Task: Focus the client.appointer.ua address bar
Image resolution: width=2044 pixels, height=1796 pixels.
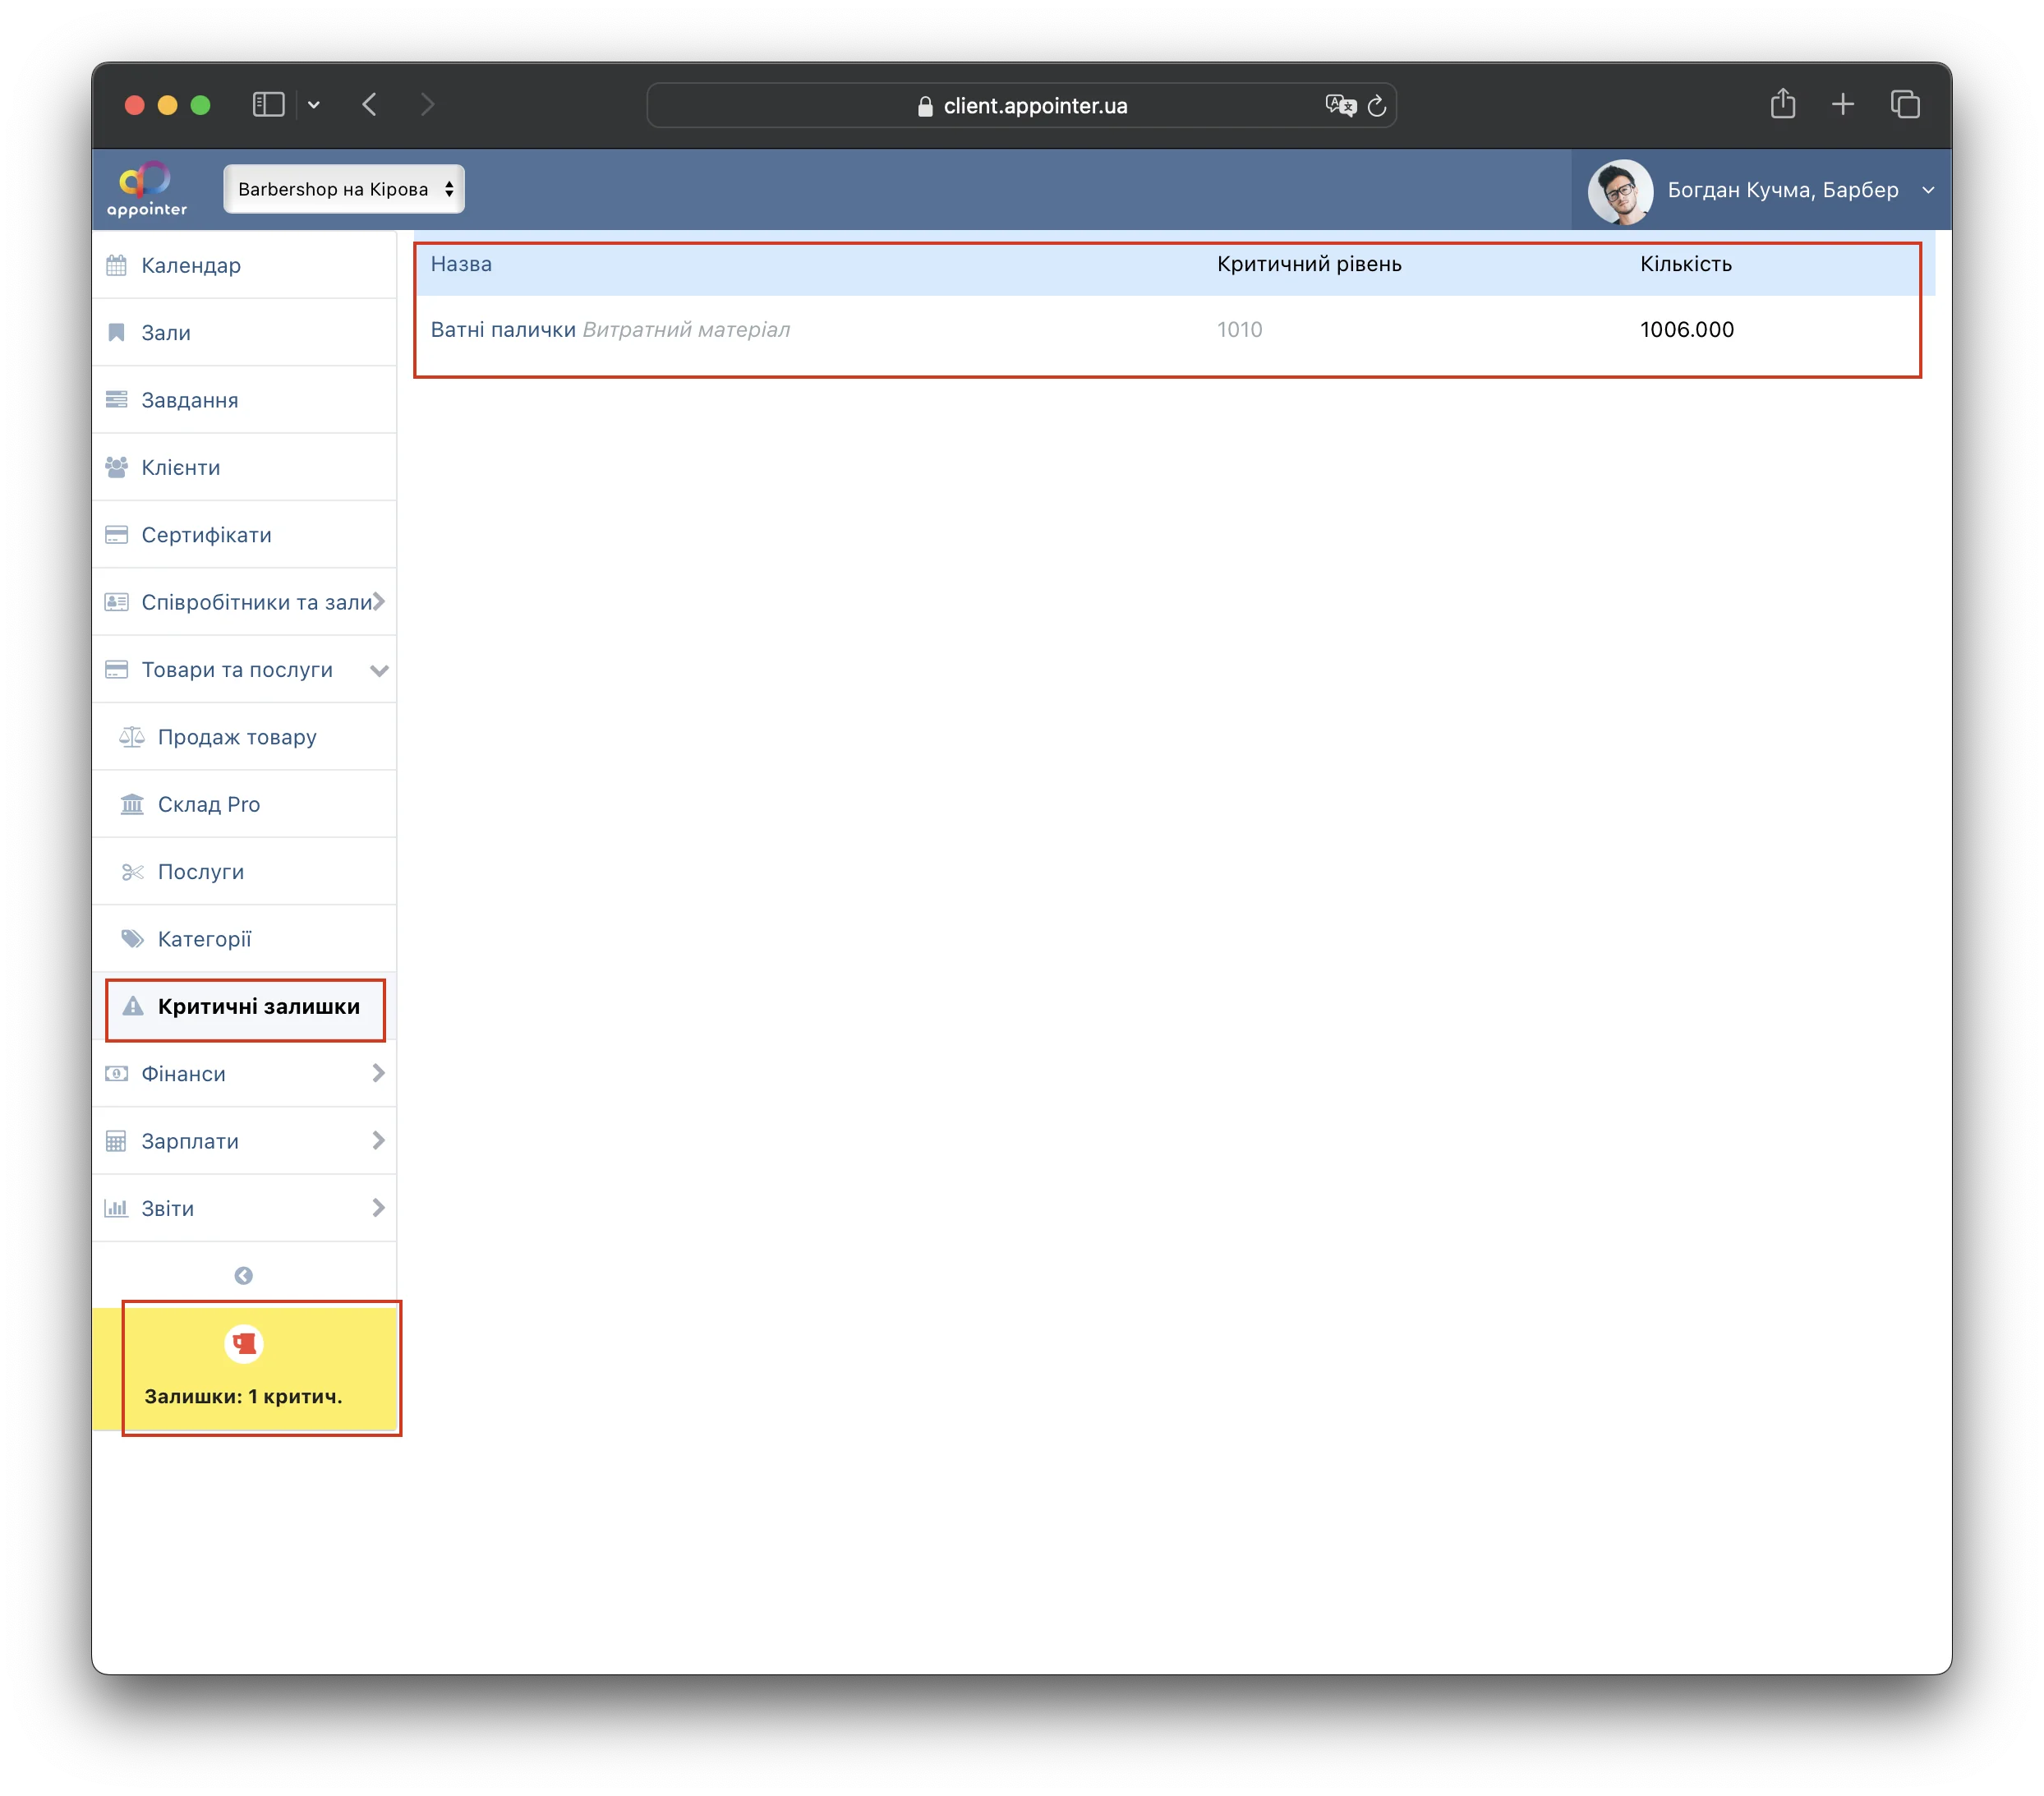Action: click(x=1021, y=105)
